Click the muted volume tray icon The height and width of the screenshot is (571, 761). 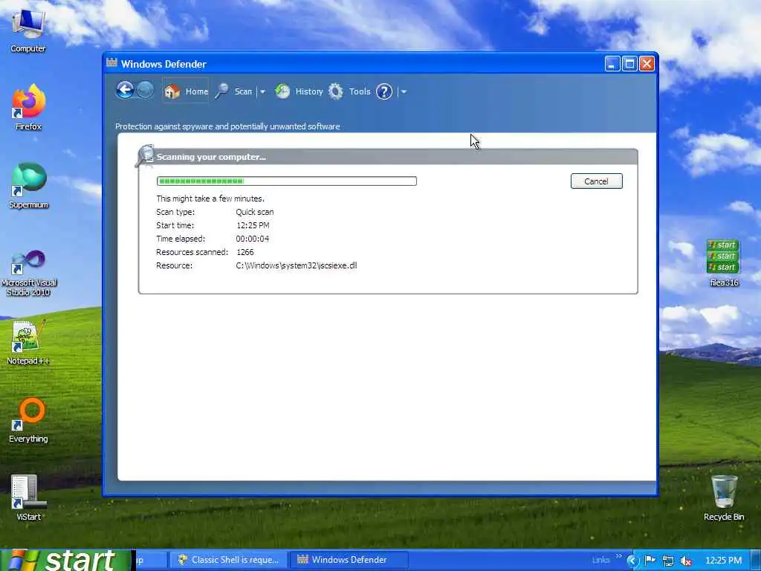pos(686,561)
